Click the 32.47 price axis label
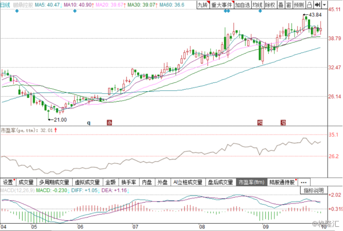 (334, 68)
